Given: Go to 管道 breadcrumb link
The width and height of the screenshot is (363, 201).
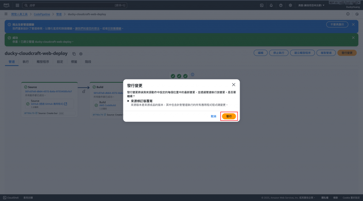Looking at the screenshot, I should pos(59,14).
